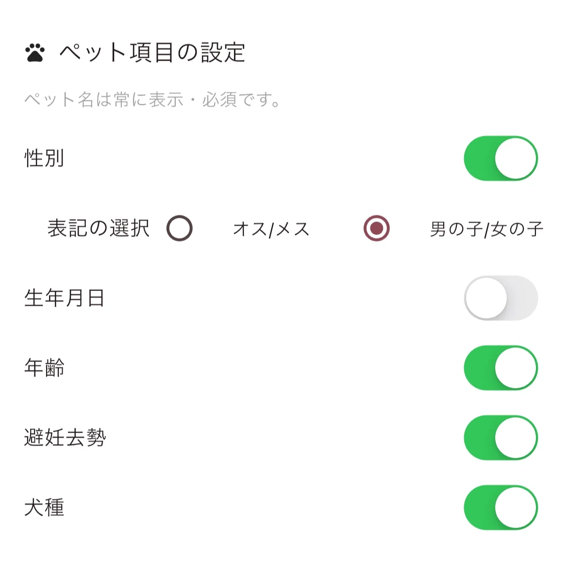The height and width of the screenshot is (581, 568).
Task: Click the 男の子/女の子 option text
Action: 486,229
